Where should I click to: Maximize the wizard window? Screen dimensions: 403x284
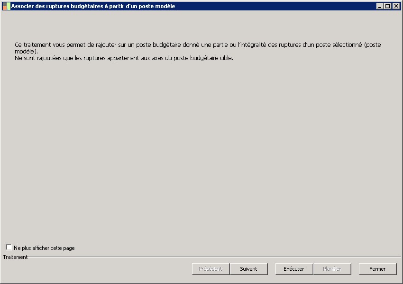tap(387, 6)
